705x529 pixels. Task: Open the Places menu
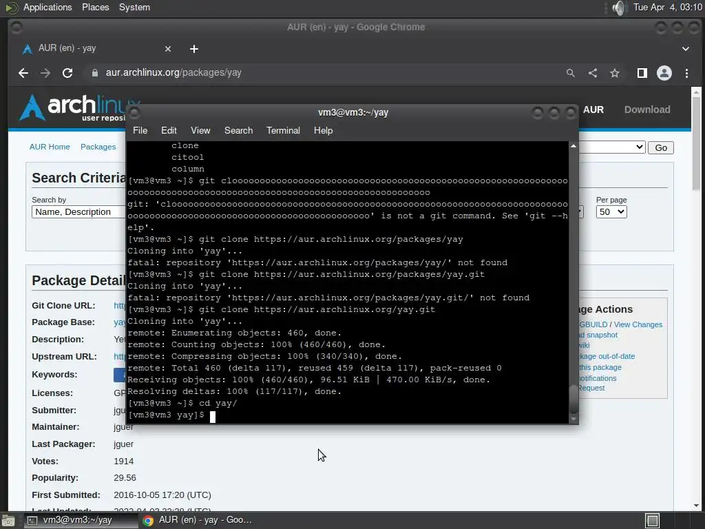click(x=95, y=7)
